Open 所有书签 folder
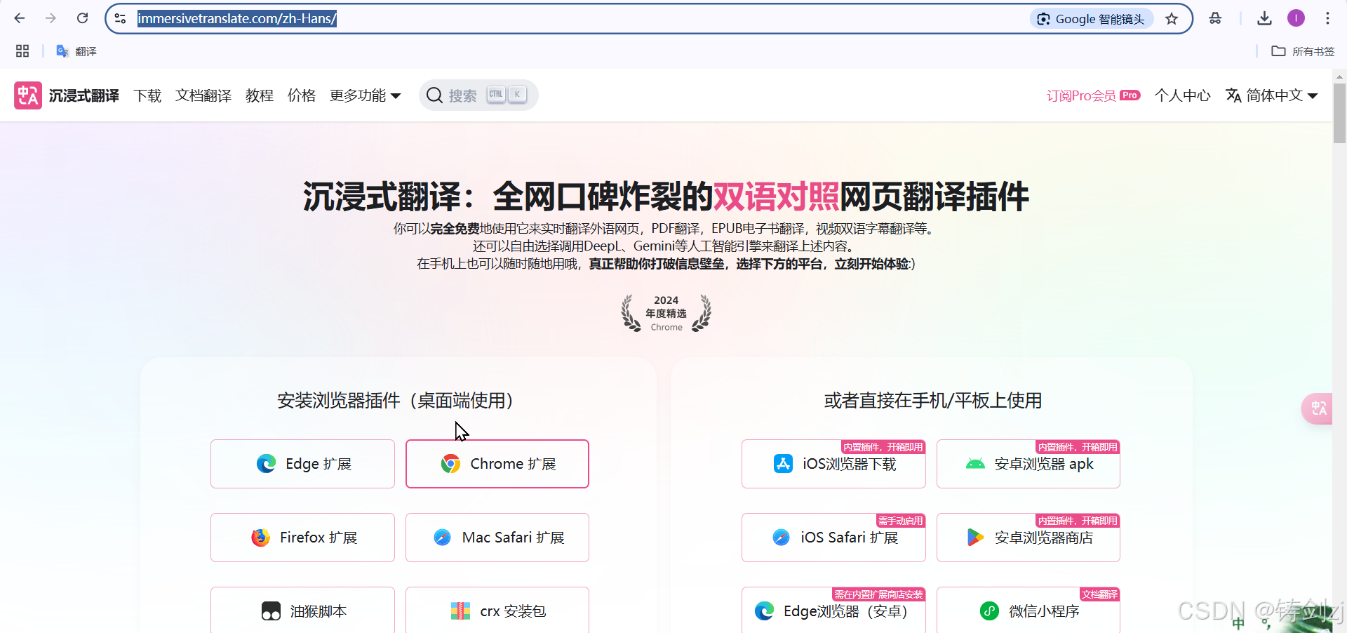 [1303, 51]
